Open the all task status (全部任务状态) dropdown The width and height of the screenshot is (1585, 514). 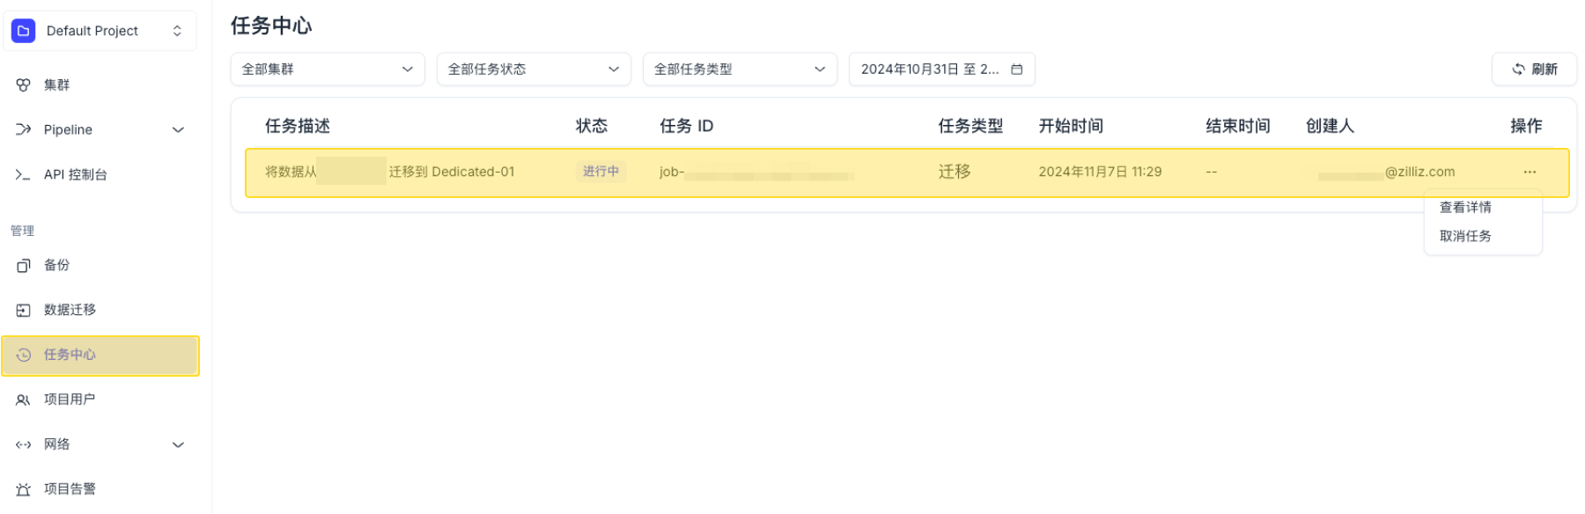(x=533, y=69)
